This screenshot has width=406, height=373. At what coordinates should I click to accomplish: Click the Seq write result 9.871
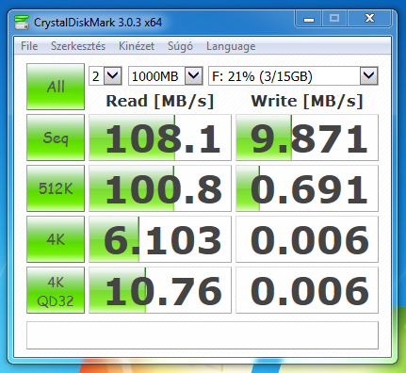pos(307,138)
